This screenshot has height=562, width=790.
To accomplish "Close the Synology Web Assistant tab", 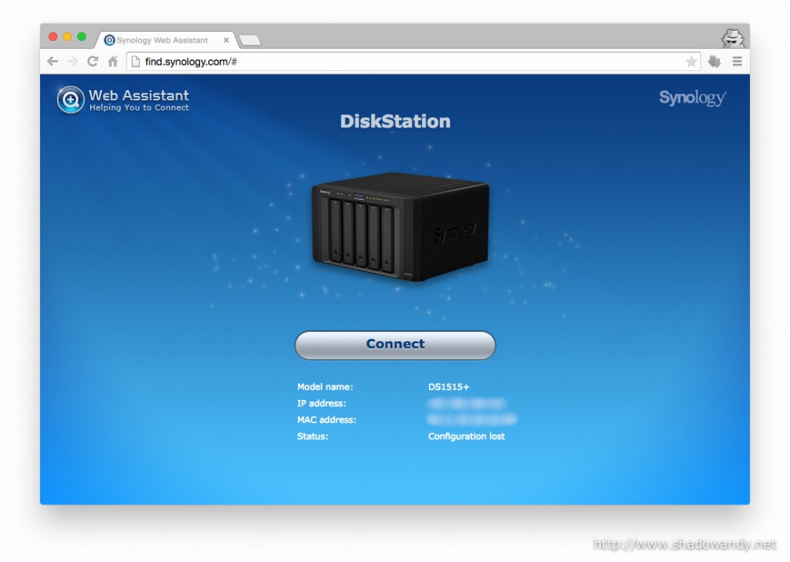I will click(226, 40).
